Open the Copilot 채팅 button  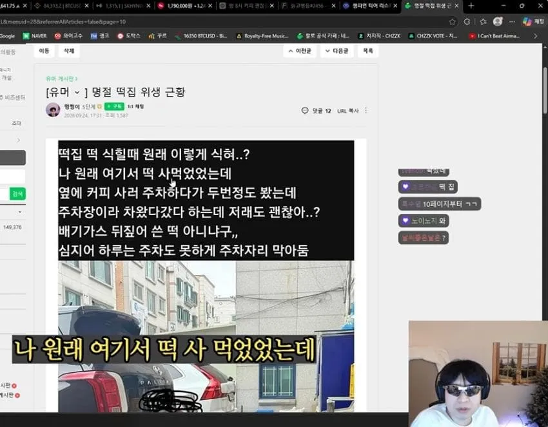pyautogui.click(x=534, y=22)
